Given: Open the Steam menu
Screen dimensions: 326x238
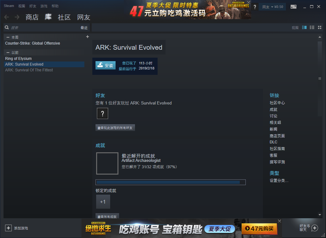Looking at the screenshot, I should click(9, 6).
